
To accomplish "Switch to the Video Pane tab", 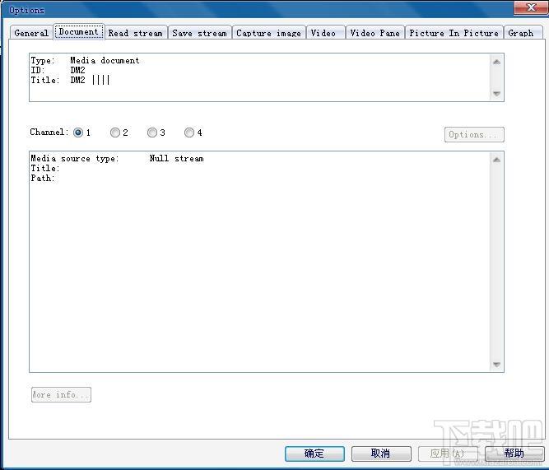I will [375, 33].
